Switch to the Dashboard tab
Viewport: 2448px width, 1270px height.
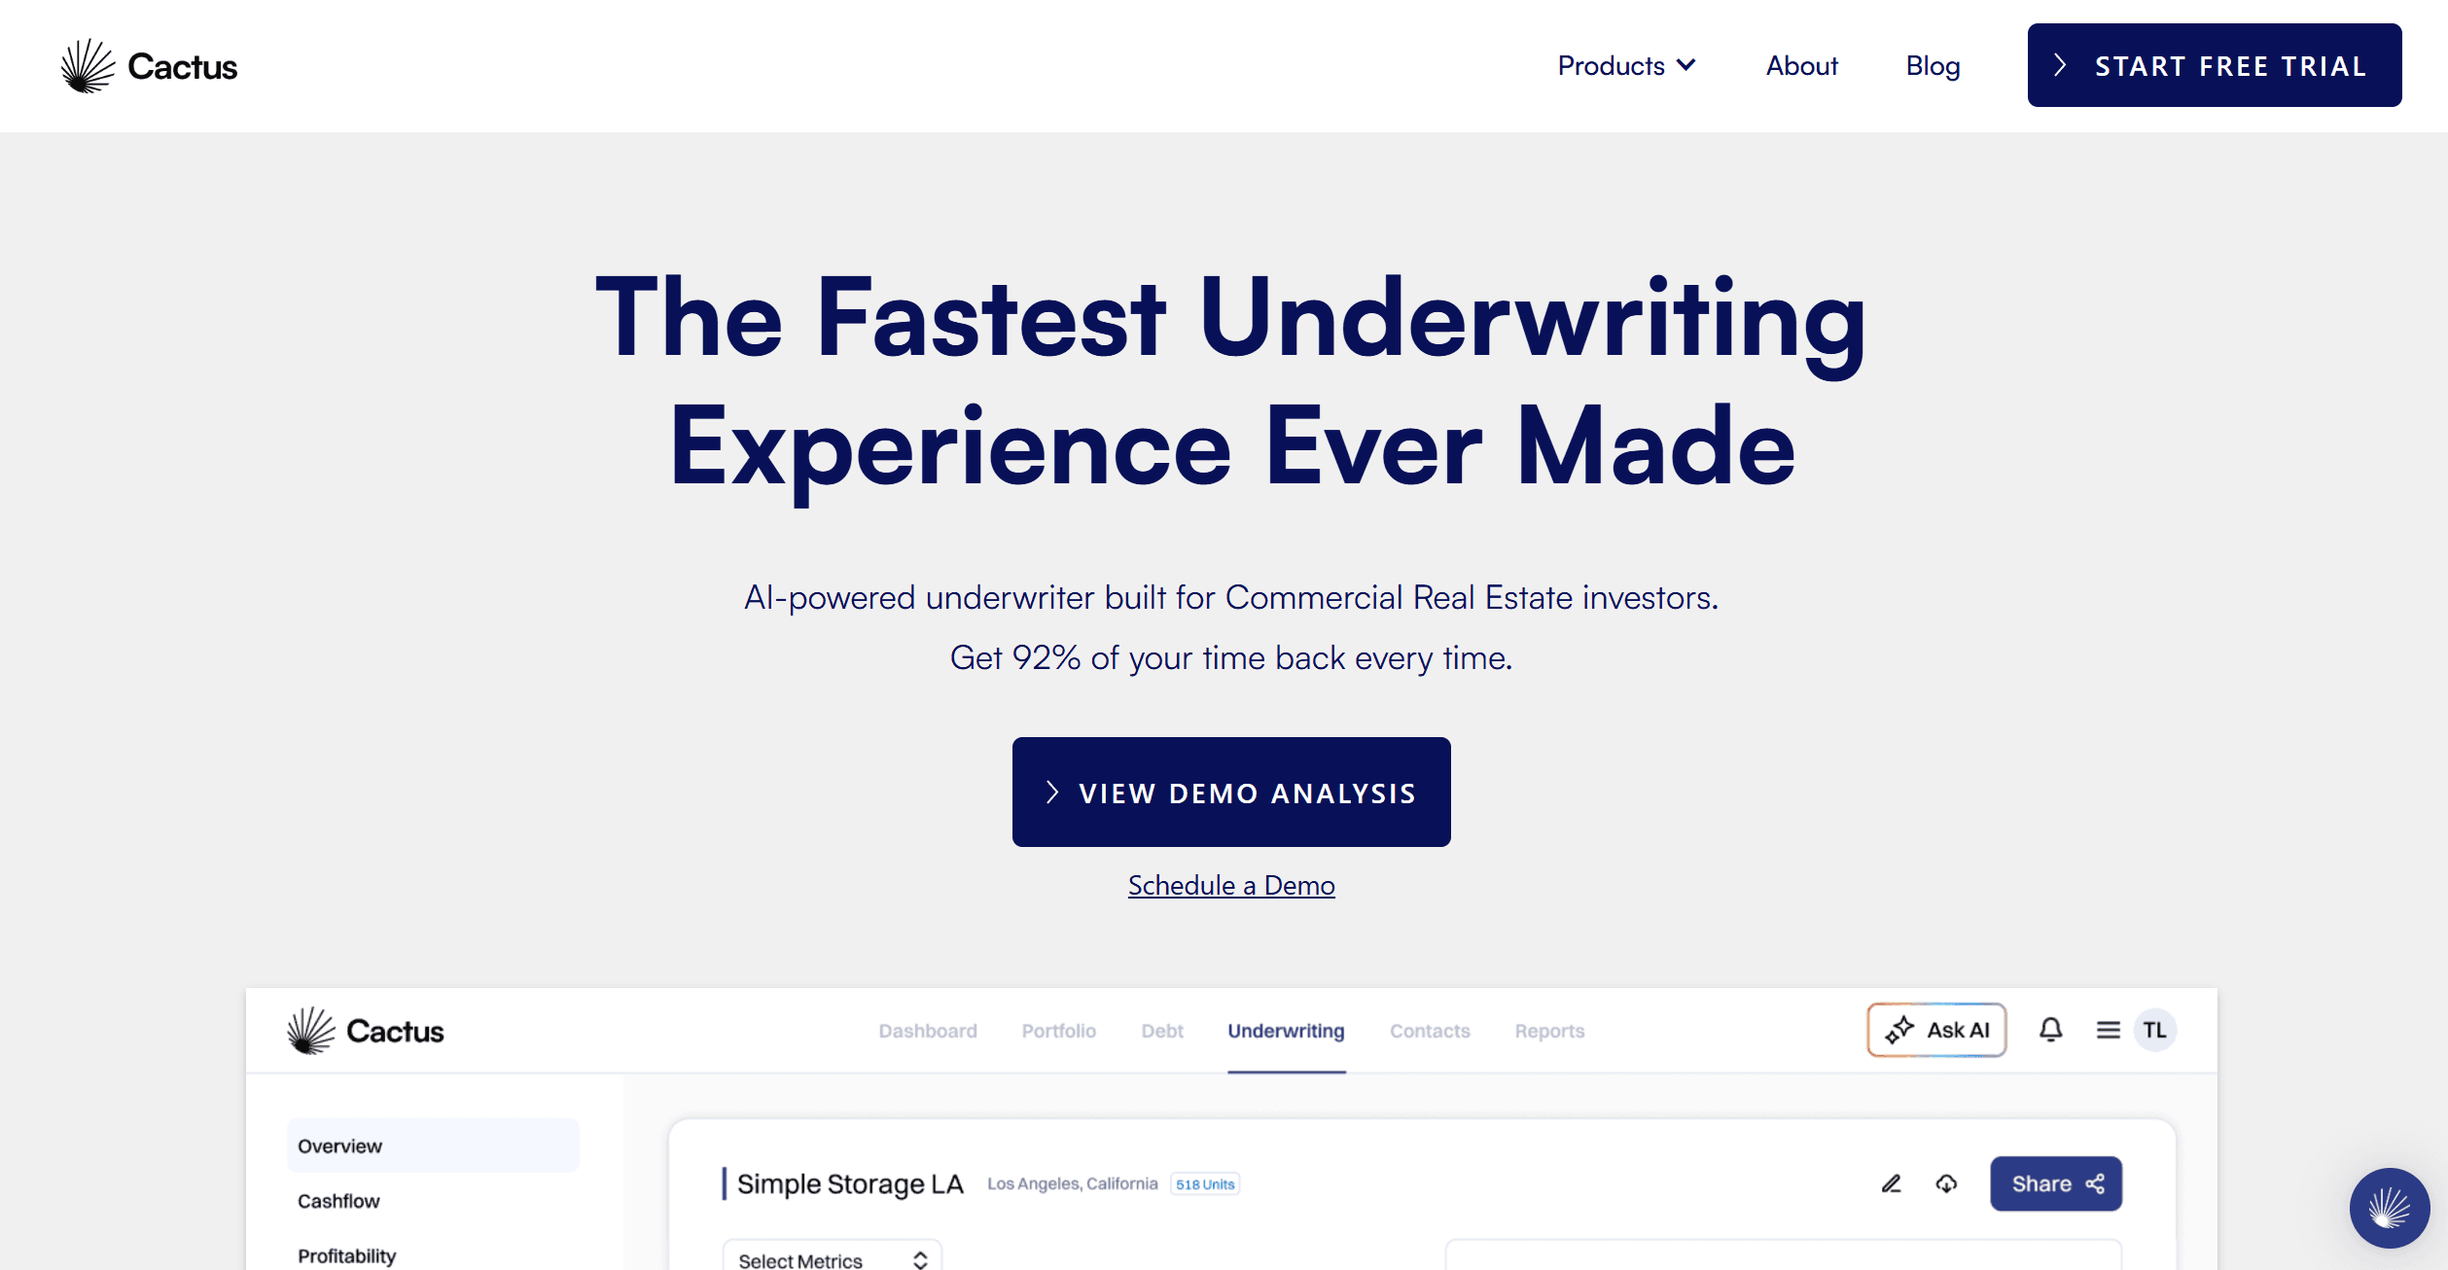click(926, 1031)
